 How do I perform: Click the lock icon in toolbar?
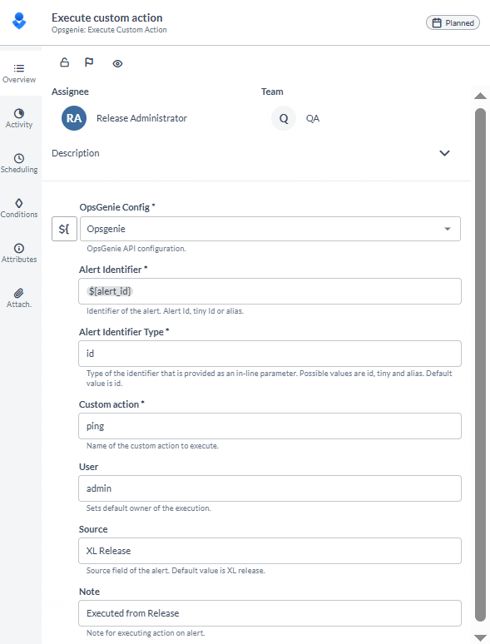tap(65, 62)
